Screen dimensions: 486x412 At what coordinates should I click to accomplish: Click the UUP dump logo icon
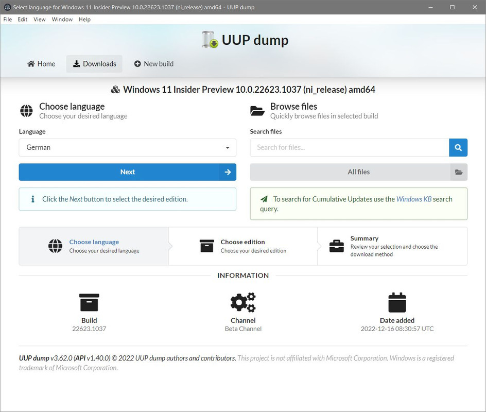coord(210,39)
